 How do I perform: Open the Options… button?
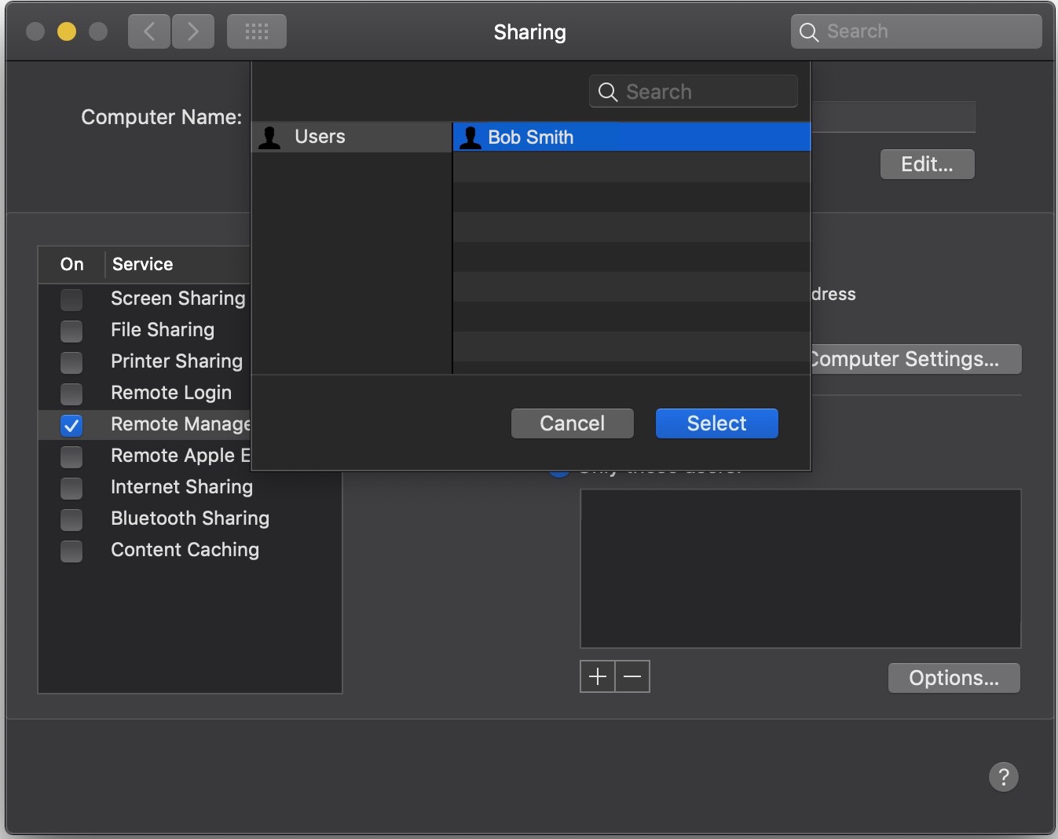(x=954, y=678)
